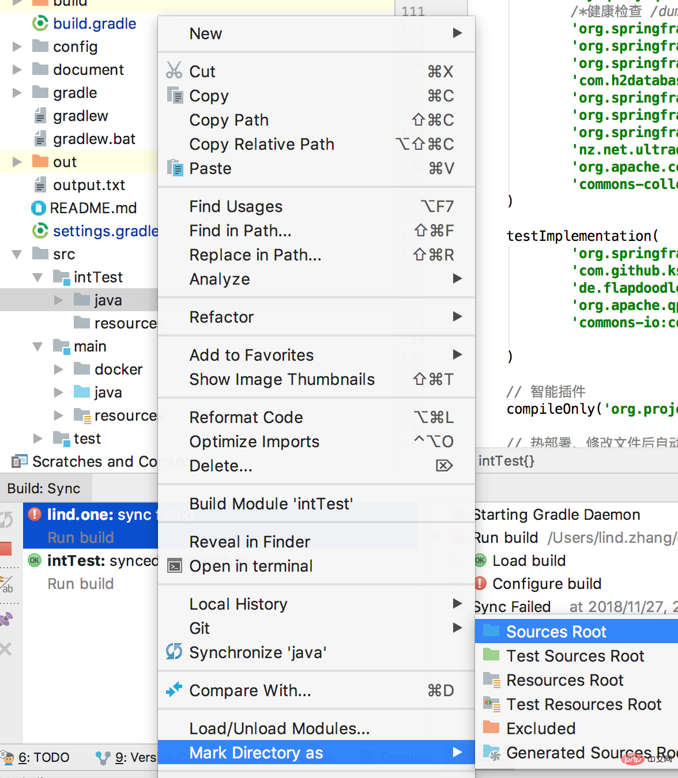Screen dimensions: 678x778
Task: Expand the docker folder
Action: tap(59, 369)
